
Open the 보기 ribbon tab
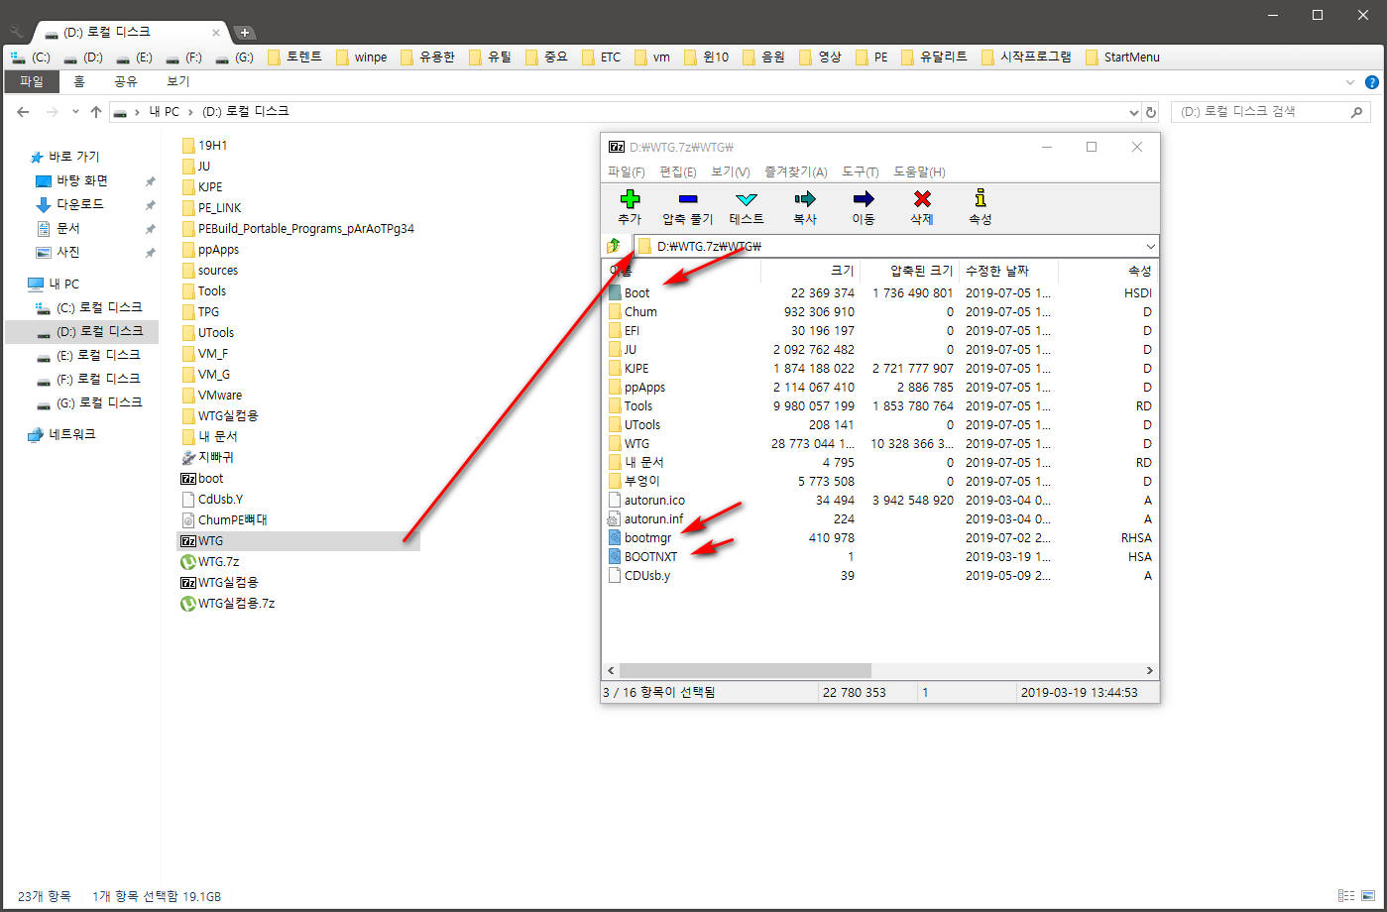tap(178, 82)
